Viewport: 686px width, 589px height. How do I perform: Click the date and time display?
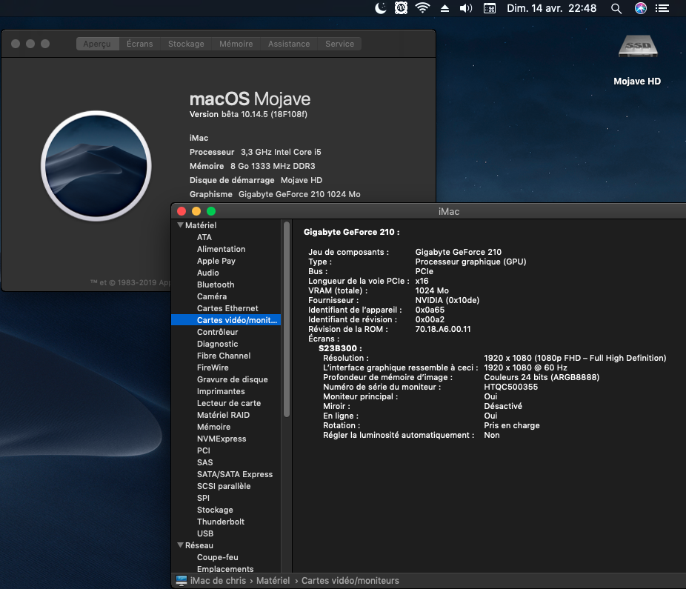coord(550,8)
